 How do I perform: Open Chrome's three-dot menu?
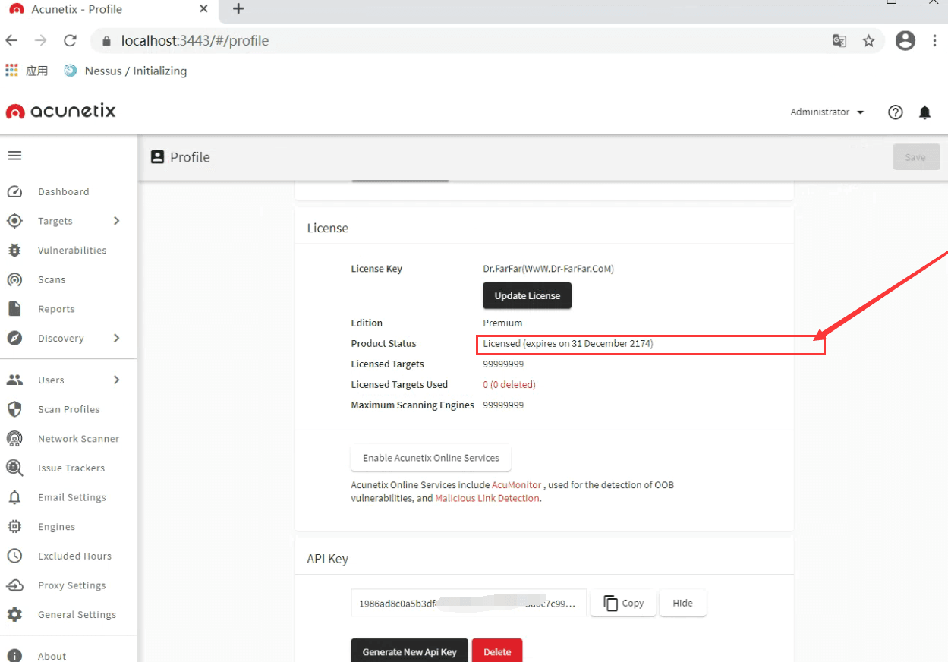pyautogui.click(x=934, y=41)
